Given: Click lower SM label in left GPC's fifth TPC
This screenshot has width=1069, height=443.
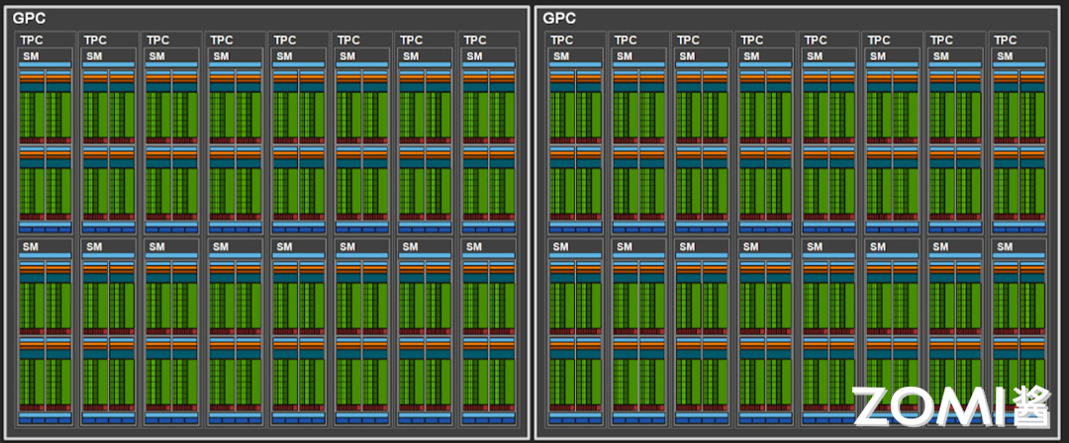Looking at the screenshot, I should pos(284,246).
